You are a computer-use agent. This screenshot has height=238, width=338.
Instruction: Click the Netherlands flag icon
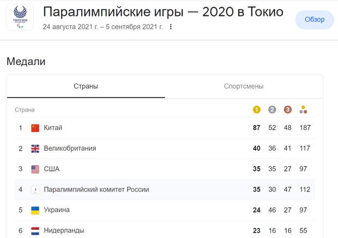[35, 231]
